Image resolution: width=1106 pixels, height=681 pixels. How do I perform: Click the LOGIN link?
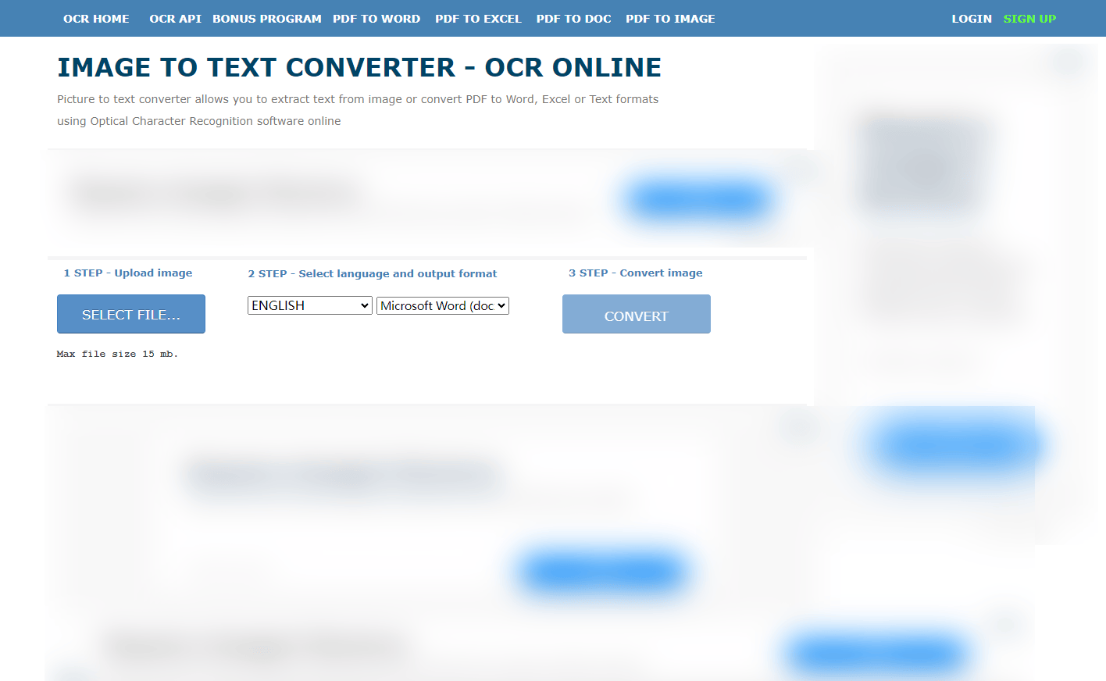click(971, 19)
